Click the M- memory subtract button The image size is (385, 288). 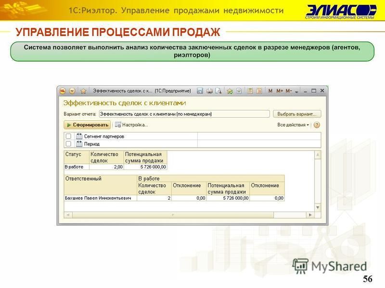(x=289, y=91)
